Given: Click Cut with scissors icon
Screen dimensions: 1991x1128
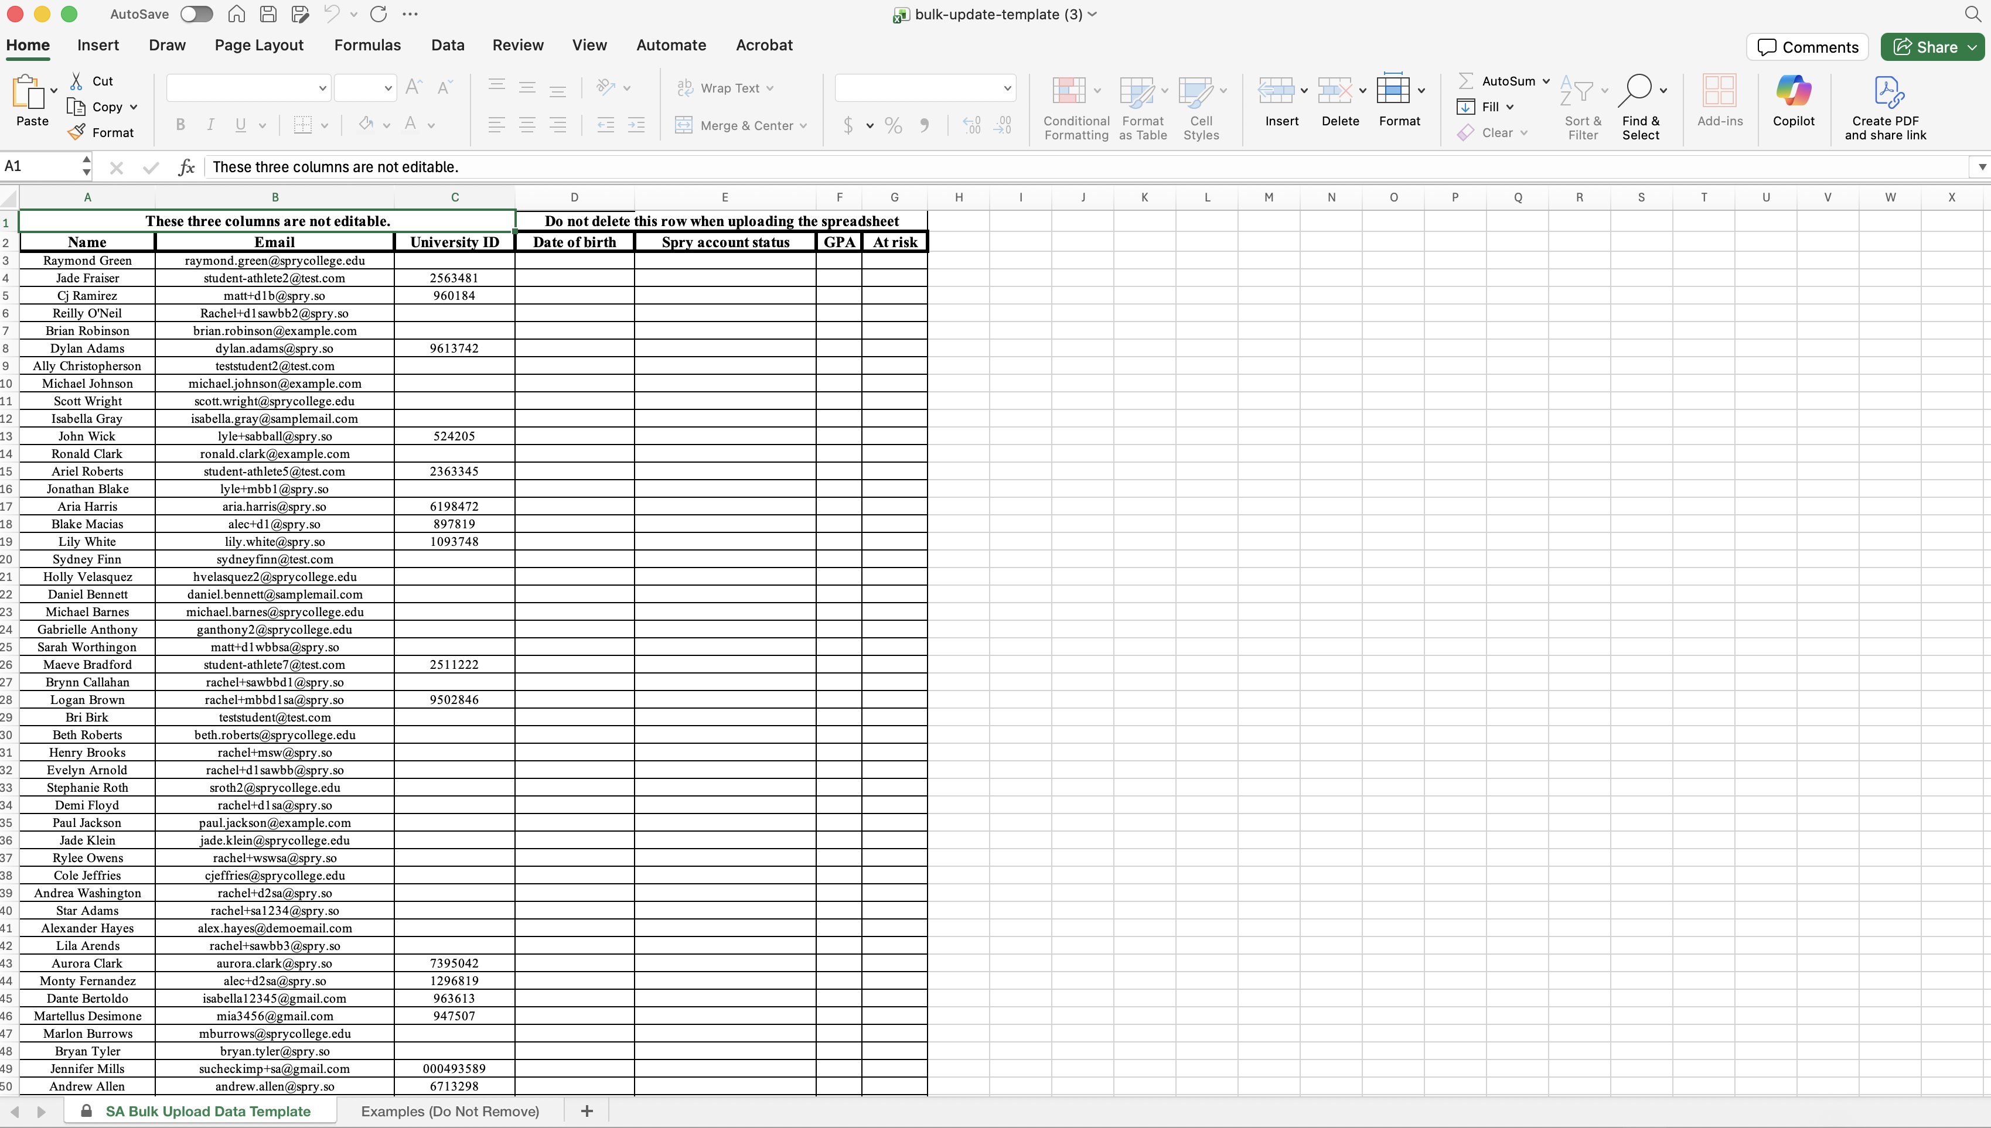Looking at the screenshot, I should point(91,81).
